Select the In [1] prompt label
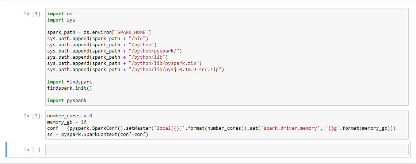 (x=33, y=14)
